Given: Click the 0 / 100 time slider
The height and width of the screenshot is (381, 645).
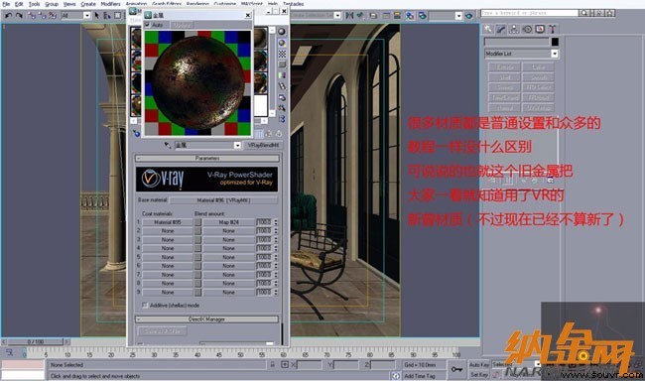Looking at the screenshot, I should point(36,342).
